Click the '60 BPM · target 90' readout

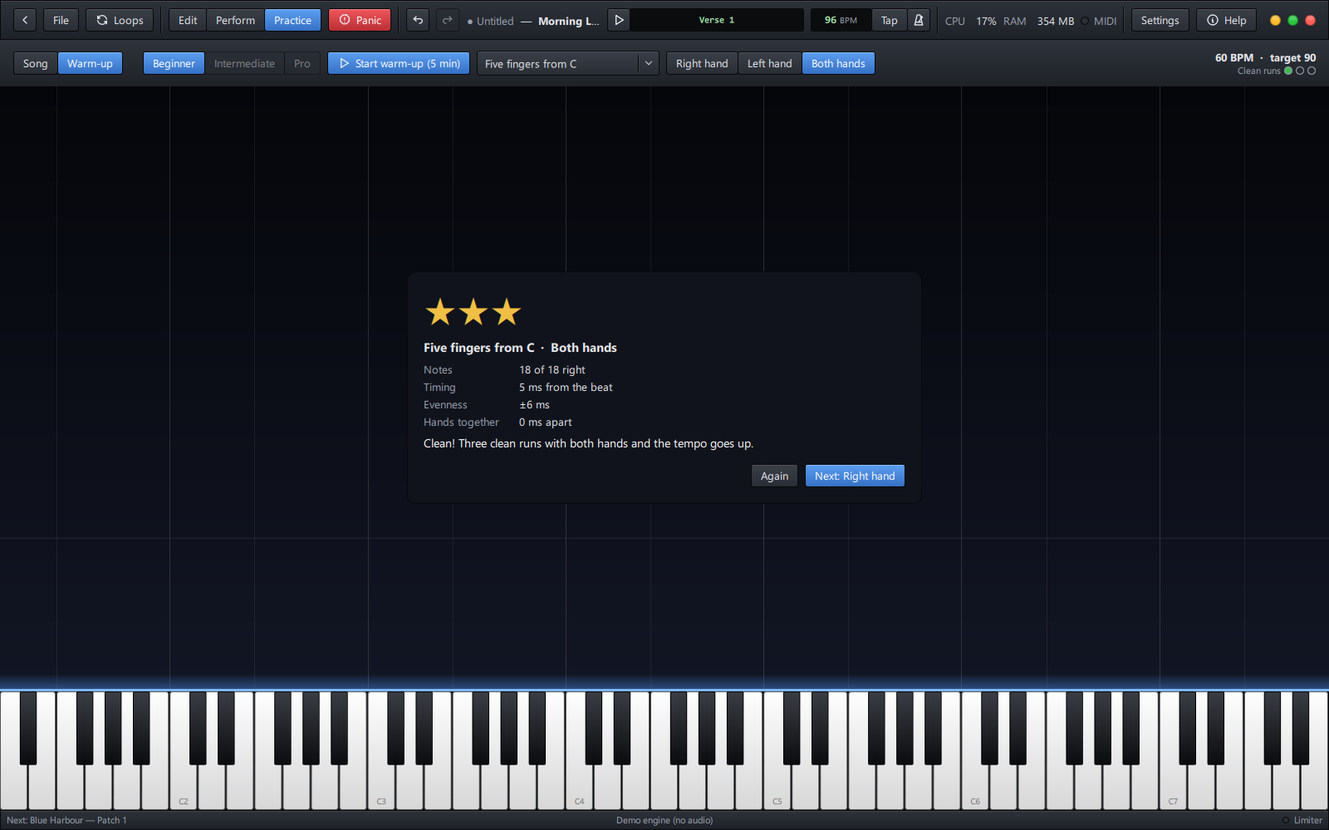click(x=1265, y=57)
